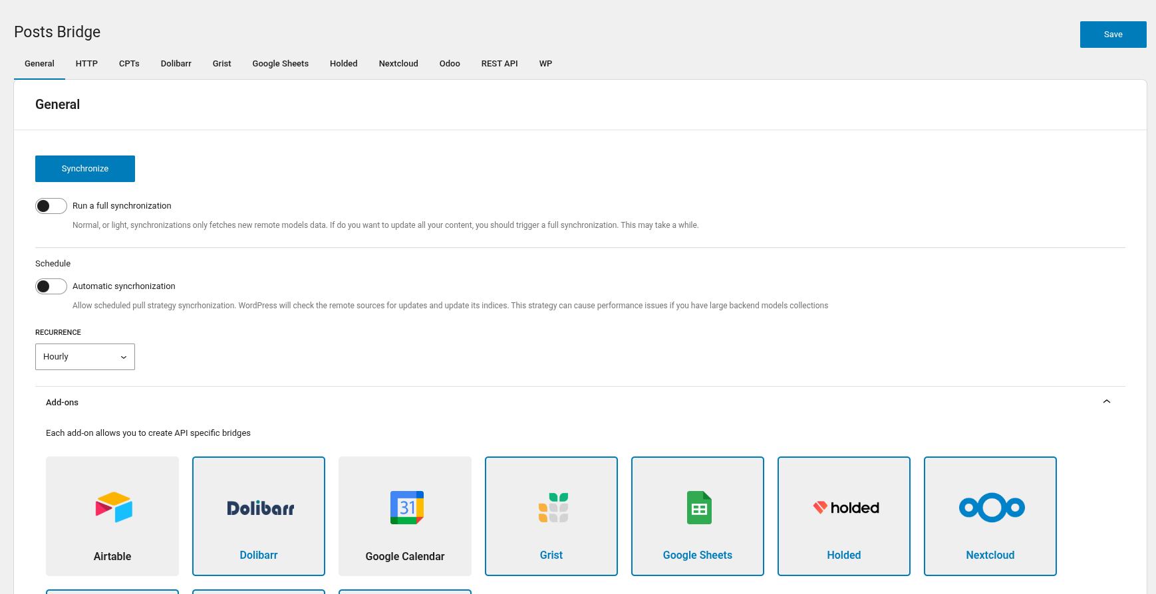Click the Holded add-on name label

click(x=844, y=555)
